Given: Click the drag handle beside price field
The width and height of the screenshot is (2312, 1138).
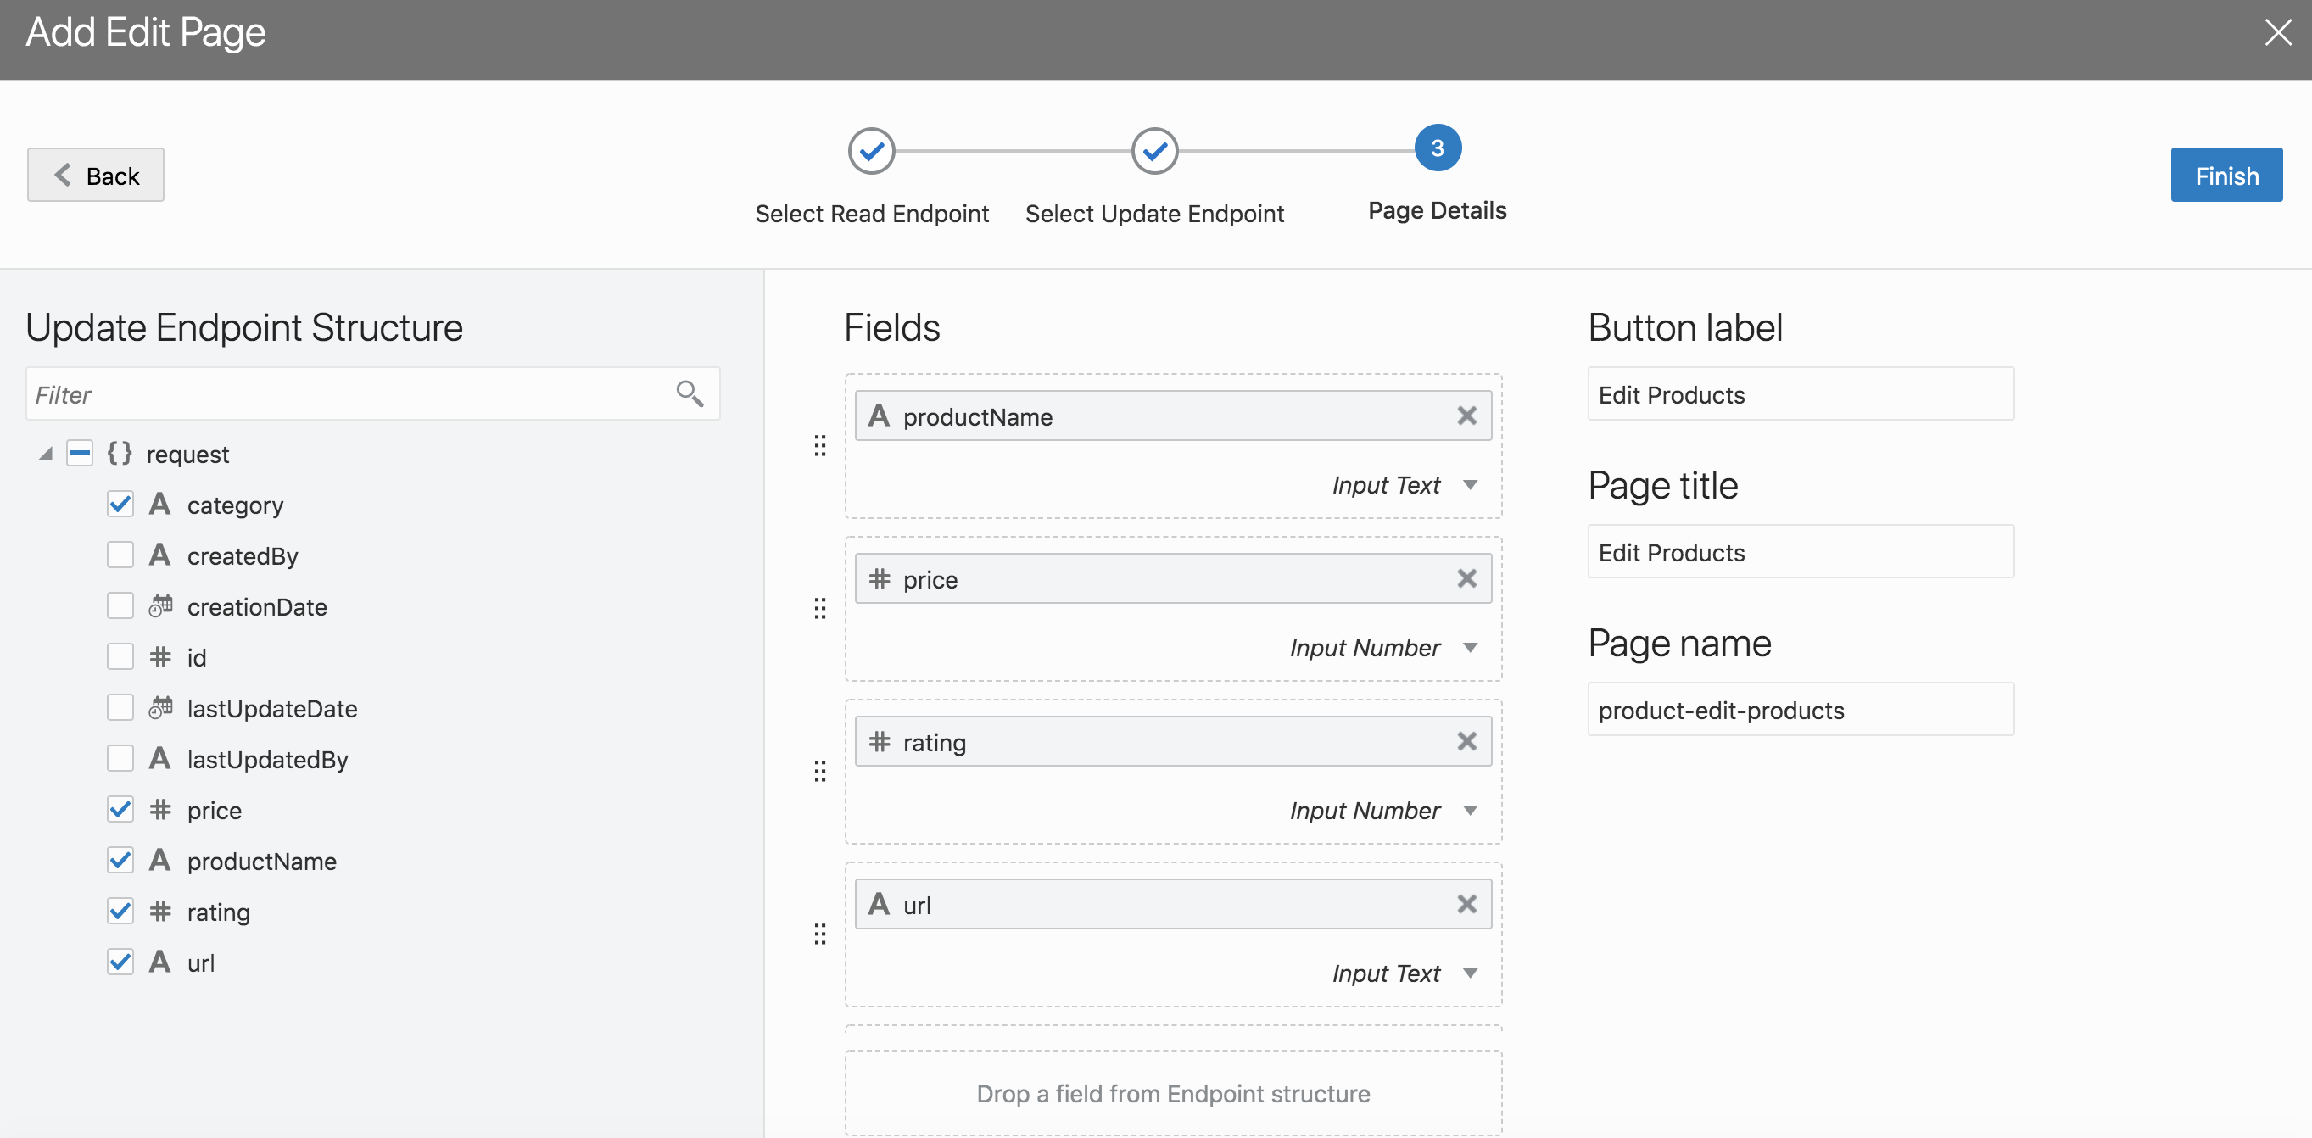Looking at the screenshot, I should coord(819,609).
